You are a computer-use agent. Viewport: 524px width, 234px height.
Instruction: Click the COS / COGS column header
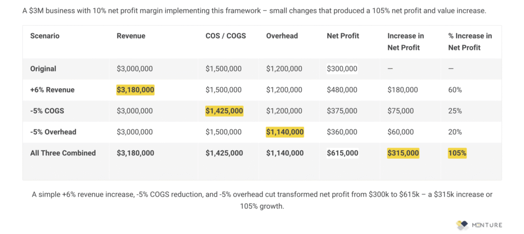(225, 36)
